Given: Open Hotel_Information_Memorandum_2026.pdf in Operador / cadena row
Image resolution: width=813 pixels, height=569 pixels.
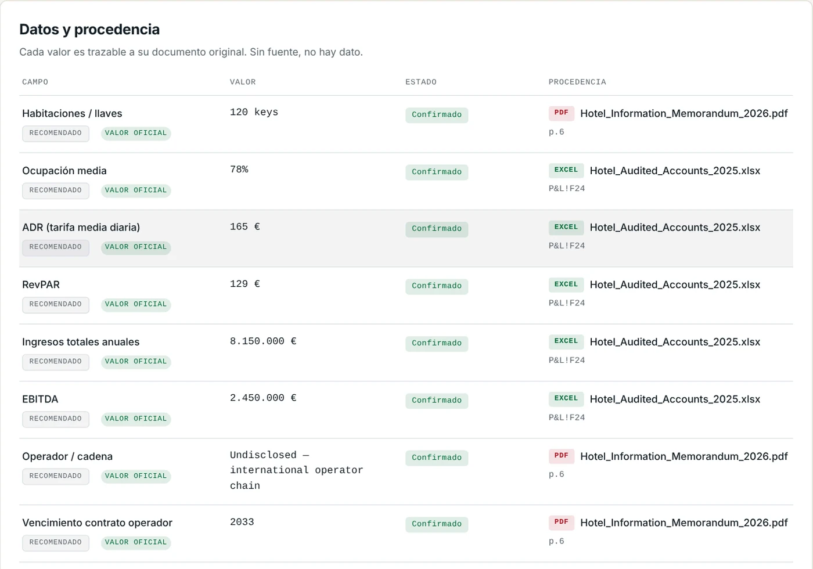Looking at the screenshot, I should click(684, 456).
